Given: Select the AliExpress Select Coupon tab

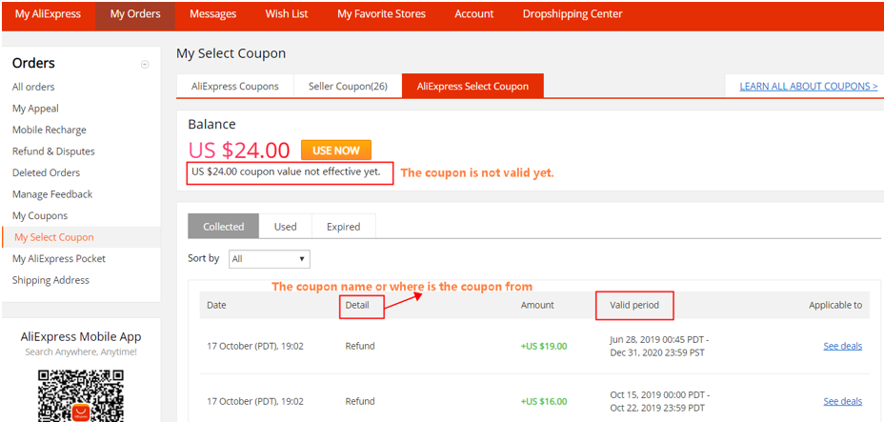Looking at the screenshot, I should click(x=472, y=86).
